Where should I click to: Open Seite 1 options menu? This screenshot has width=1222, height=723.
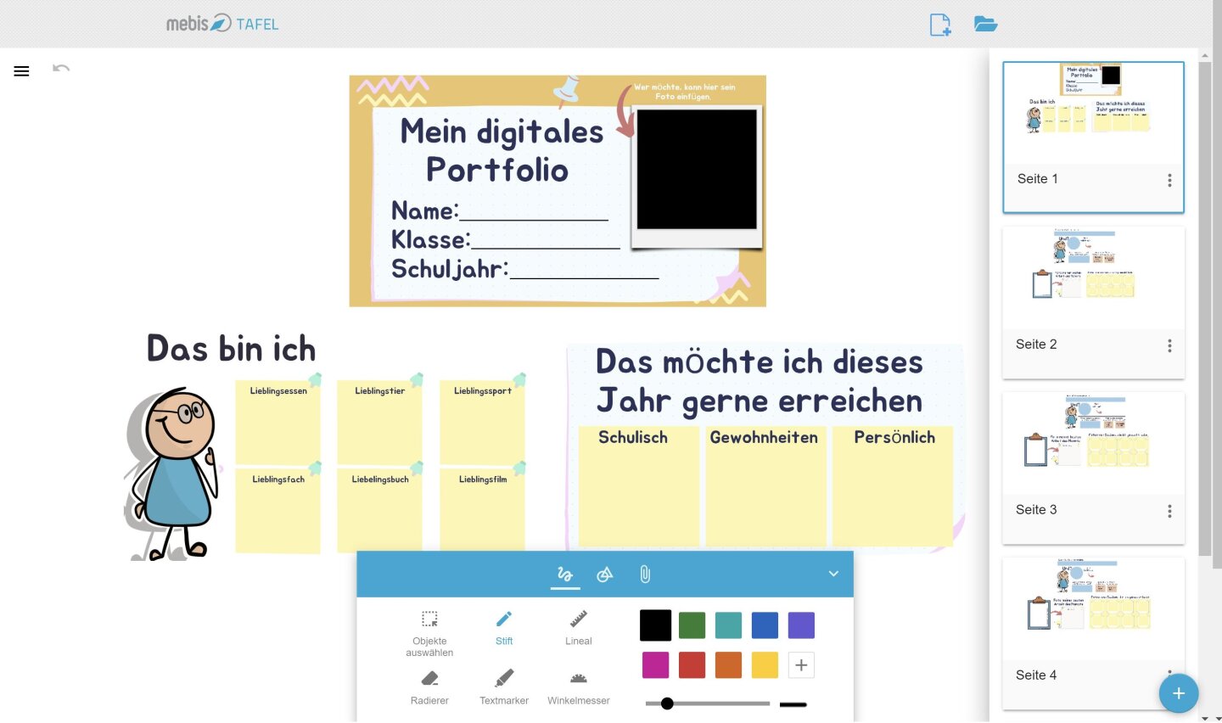tap(1169, 180)
